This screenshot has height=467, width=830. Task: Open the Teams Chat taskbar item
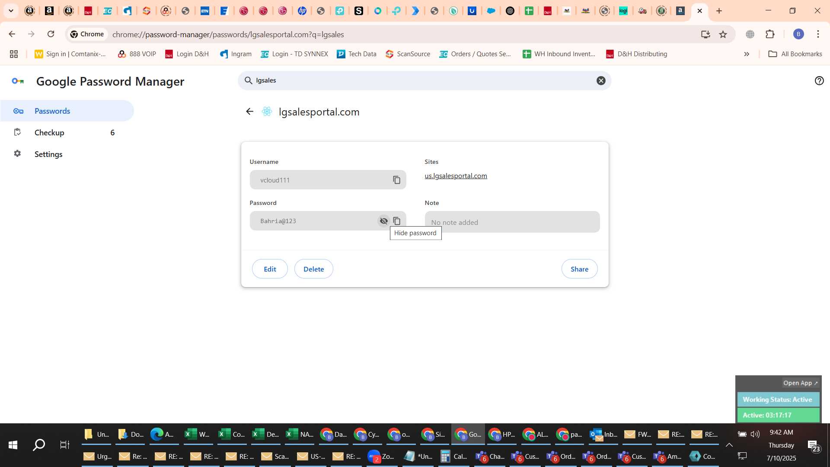pyautogui.click(x=490, y=456)
